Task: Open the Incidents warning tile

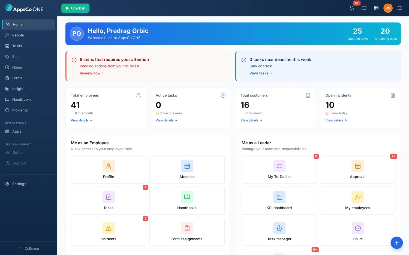Action: pos(109,232)
